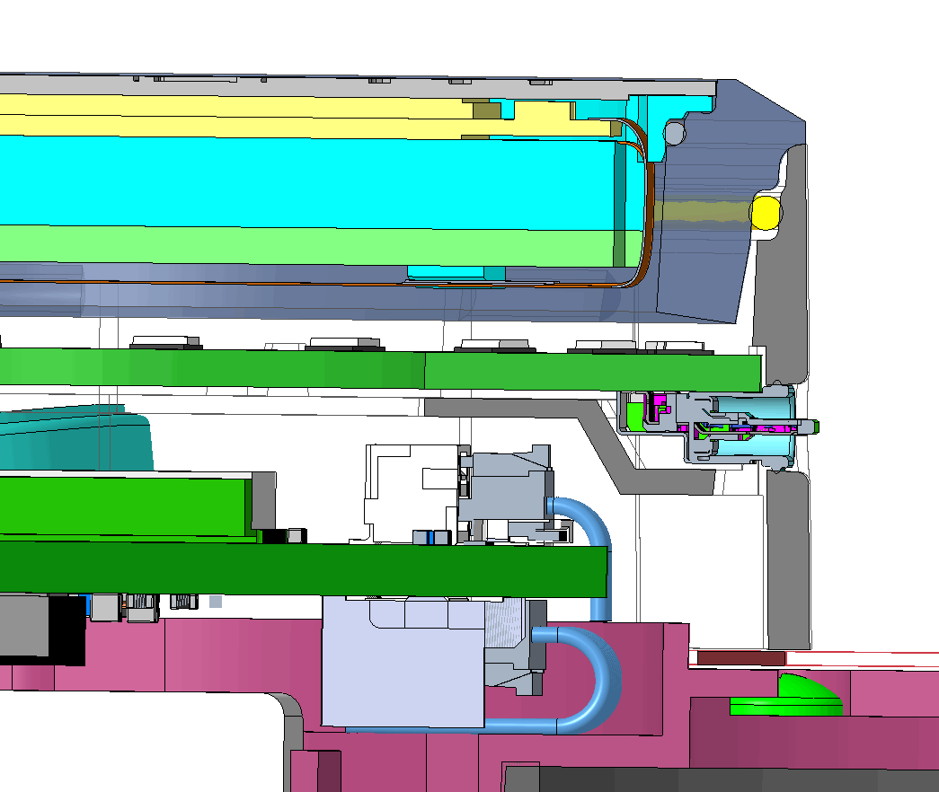
Task: Pick the magenta and cyan coaxial connector
Action: [x=719, y=427]
